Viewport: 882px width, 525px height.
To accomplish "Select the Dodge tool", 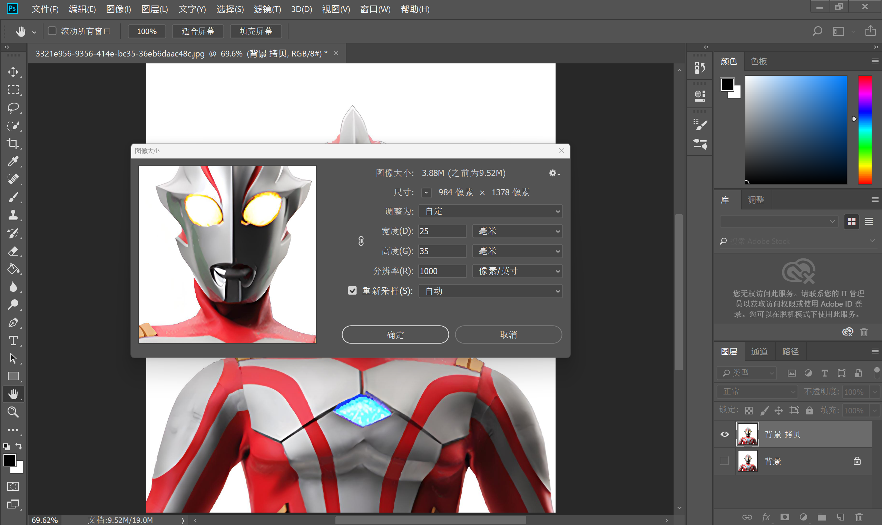I will [x=13, y=305].
